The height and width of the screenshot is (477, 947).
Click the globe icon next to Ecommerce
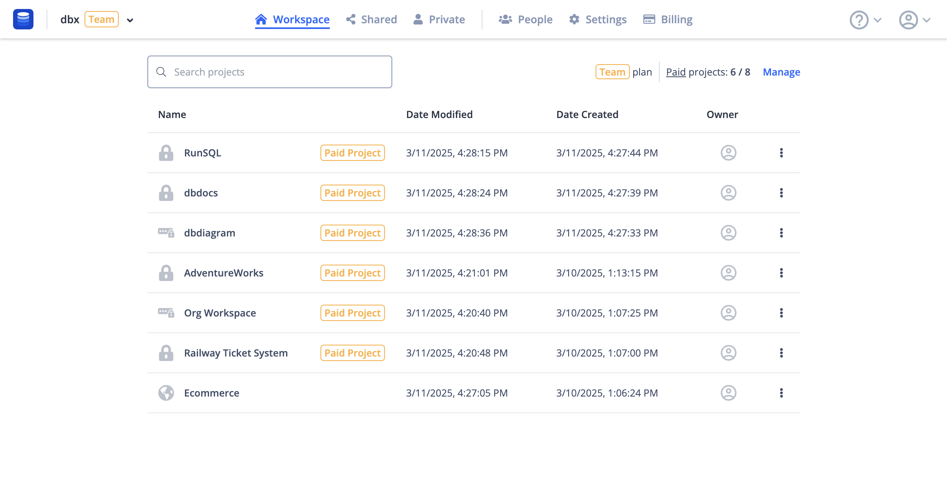pyautogui.click(x=166, y=393)
